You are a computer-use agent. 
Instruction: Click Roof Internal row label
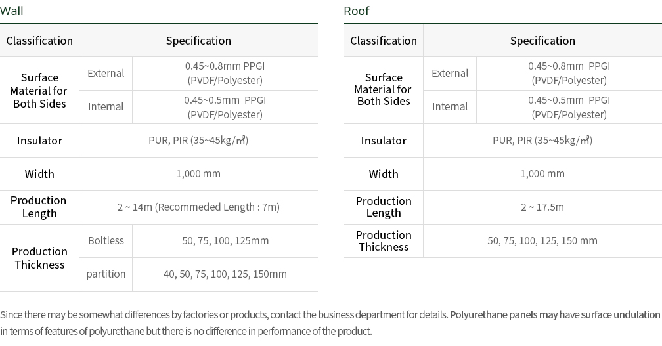tap(450, 107)
